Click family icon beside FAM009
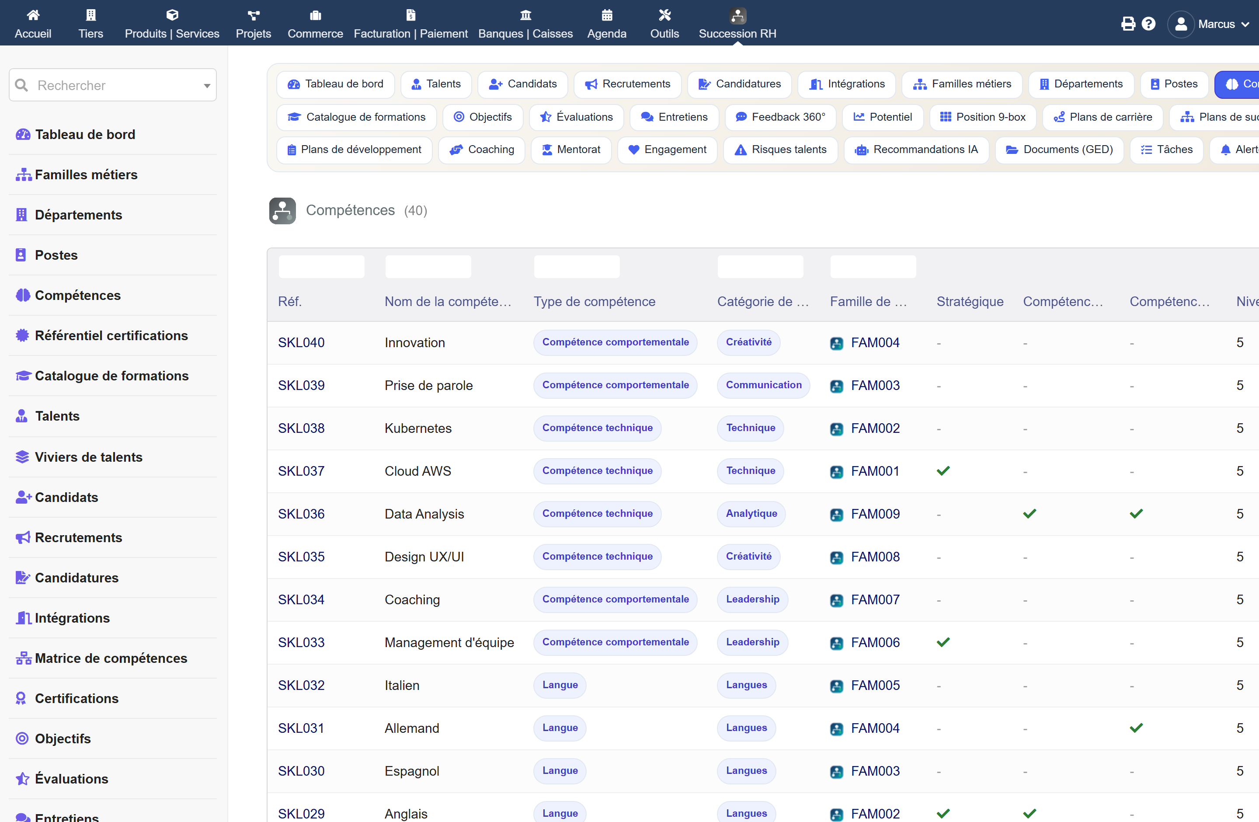The height and width of the screenshot is (822, 1259). (x=836, y=515)
